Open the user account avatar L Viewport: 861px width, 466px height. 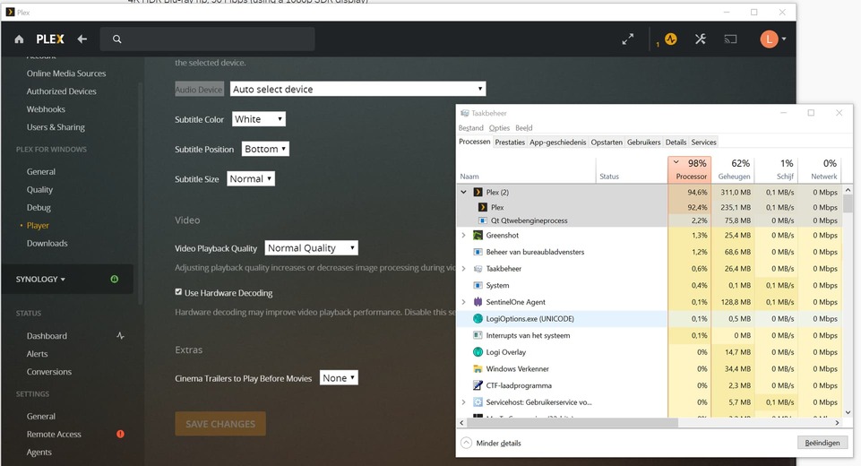[769, 39]
